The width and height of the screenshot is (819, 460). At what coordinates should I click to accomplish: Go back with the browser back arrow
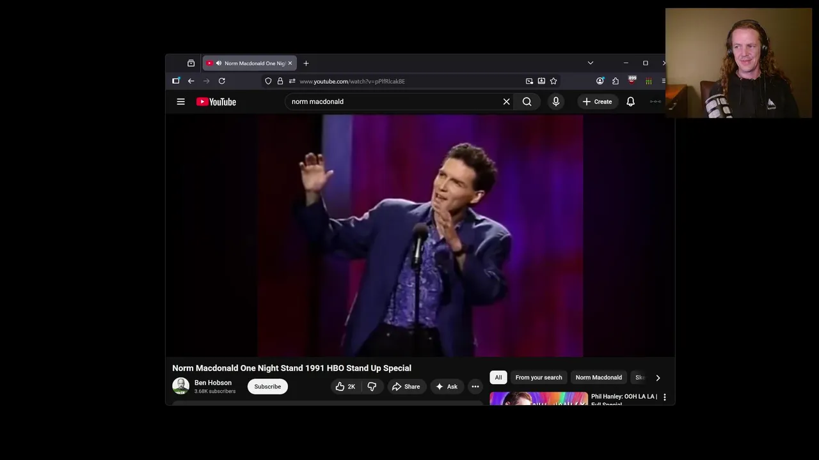pos(191,81)
